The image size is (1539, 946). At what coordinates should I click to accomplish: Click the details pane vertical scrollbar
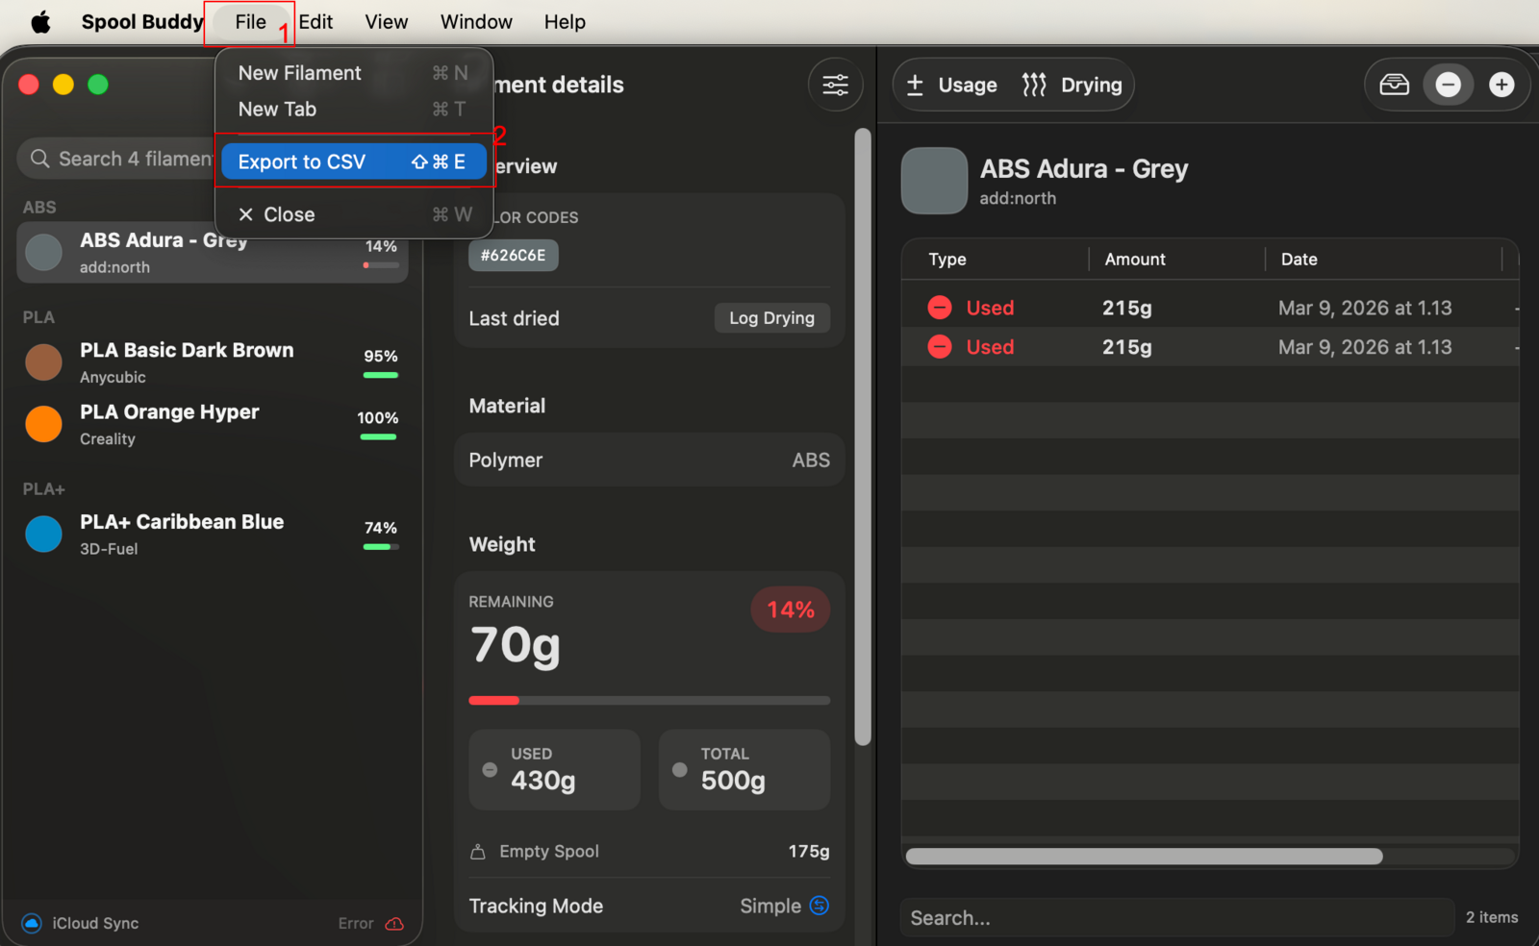pos(863,437)
